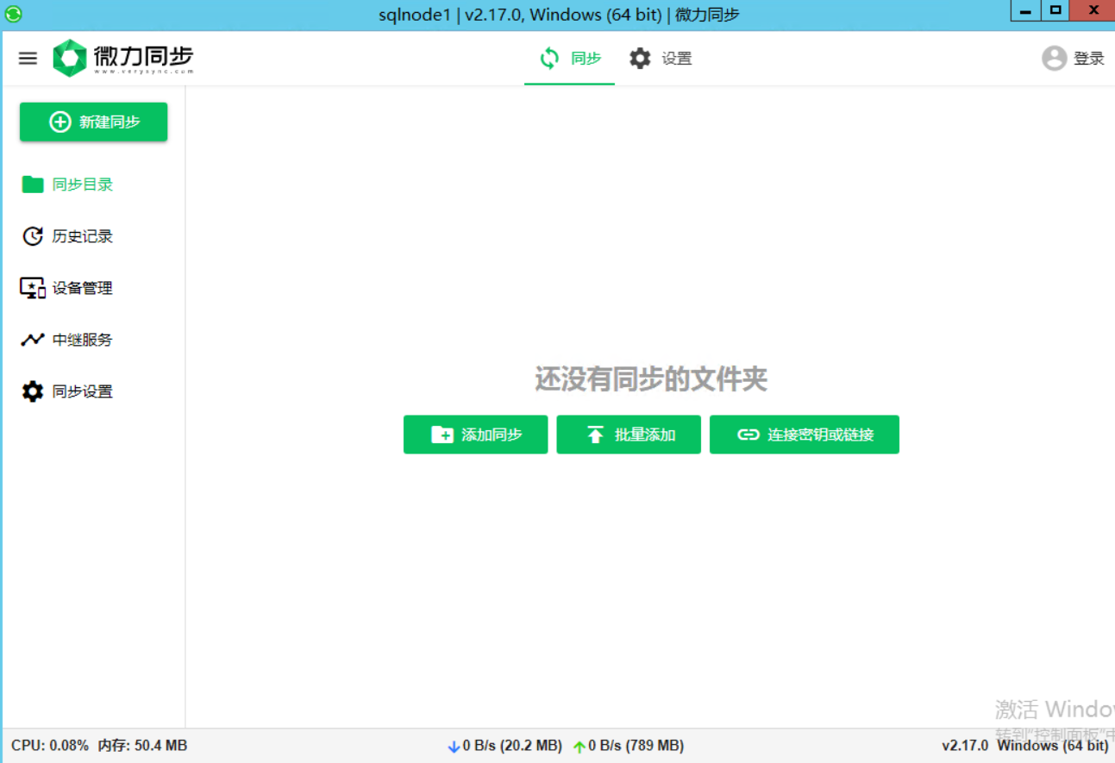Click the 微力同步 logo
The height and width of the screenshot is (763, 1115).
click(122, 59)
